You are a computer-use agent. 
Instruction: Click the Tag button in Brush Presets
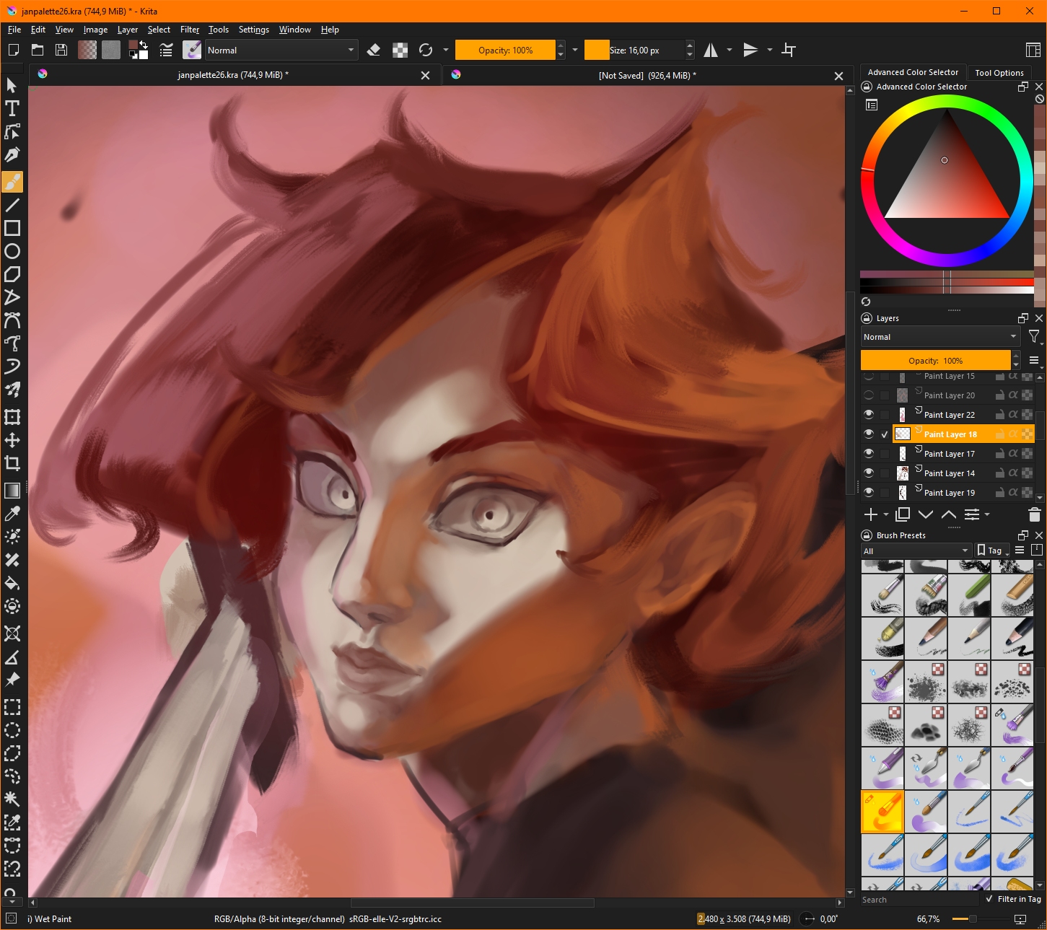(991, 550)
